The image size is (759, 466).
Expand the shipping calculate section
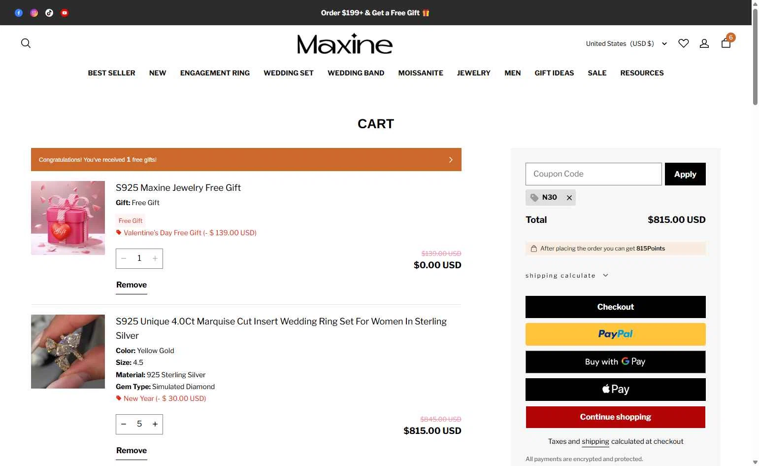pyautogui.click(x=567, y=275)
